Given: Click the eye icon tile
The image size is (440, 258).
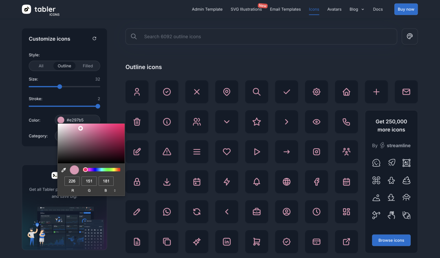Looking at the screenshot, I should [317, 122].
